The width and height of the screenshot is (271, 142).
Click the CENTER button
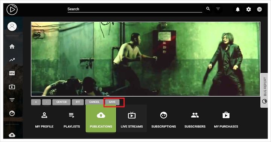coord(61,102)
